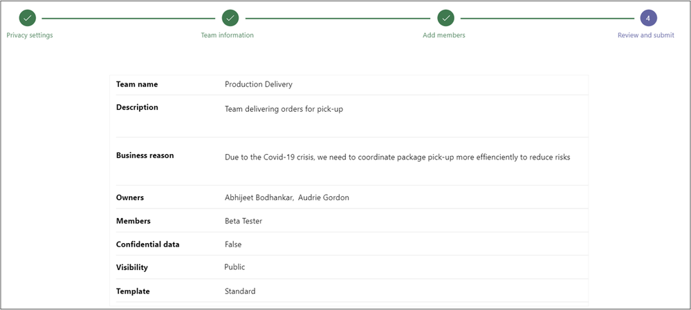
Task: Open the Team information step label
Action: 227,35
